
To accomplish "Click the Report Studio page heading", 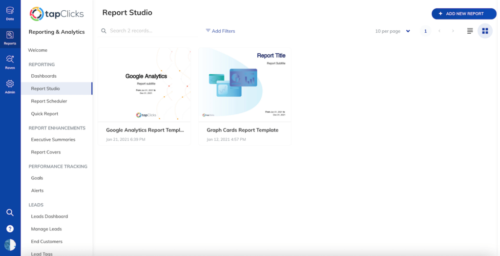I will 127,13.
